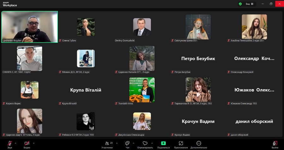Image resolution: width=284 pixels, height=150 pixels.
Task: Click the green Поделиться share screen icon
Action: coord(163,143)
